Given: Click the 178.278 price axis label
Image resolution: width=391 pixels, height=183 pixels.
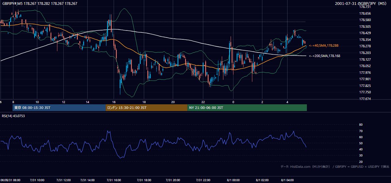Looking at the screenshot, I should click(x=365, y=46).
